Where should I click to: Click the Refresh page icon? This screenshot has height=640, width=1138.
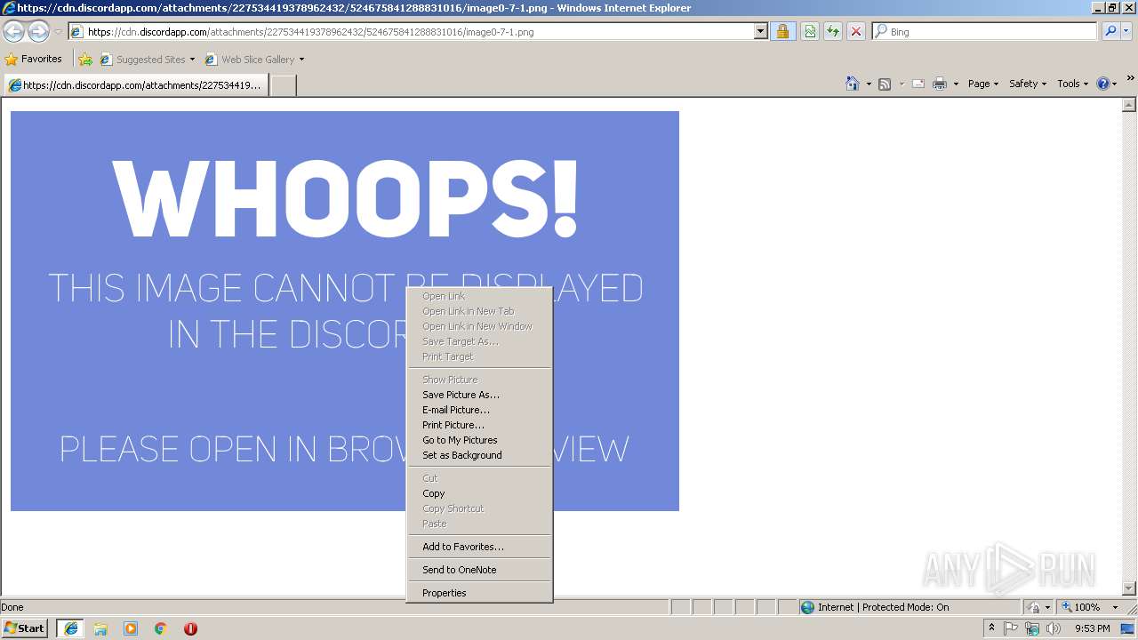[833, 31]
